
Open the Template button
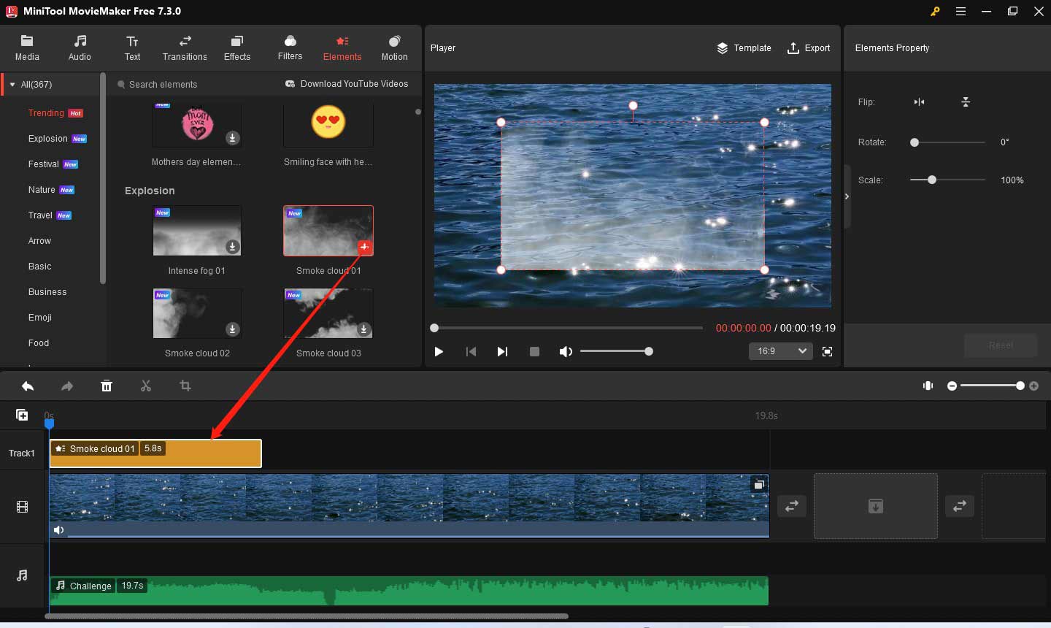click(x=744, y=48)
